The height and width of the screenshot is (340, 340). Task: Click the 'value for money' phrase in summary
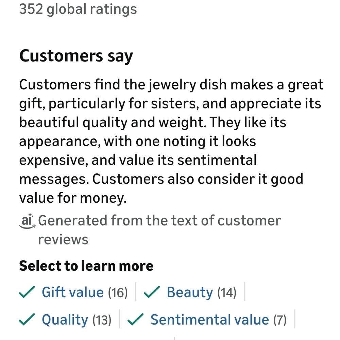(x=72, y=198)
